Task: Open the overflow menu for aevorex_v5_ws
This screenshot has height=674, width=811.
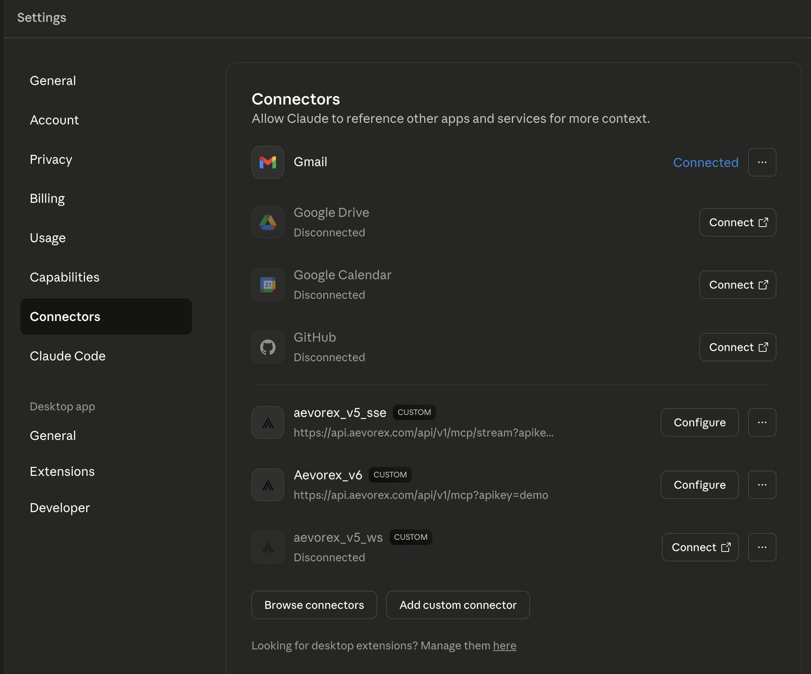Action: pos(762,547)
